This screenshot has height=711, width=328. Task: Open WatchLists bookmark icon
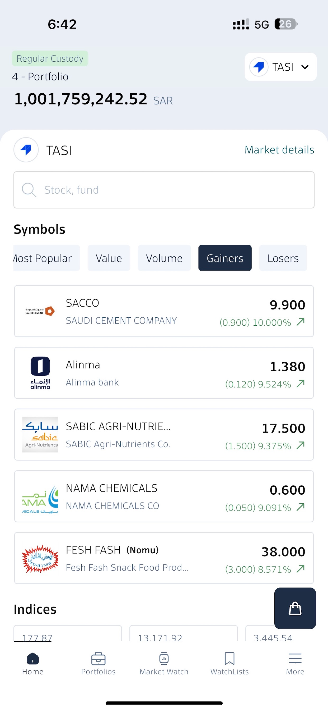(x=229, y=659)
